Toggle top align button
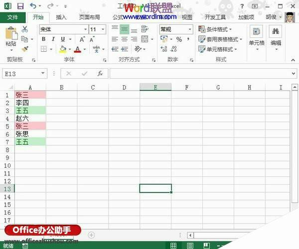Image resolution: width=299 pixels, height=249 pixels. point(115,29)
